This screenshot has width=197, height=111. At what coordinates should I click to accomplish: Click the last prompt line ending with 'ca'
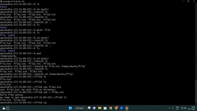click(x=23, y=103)
